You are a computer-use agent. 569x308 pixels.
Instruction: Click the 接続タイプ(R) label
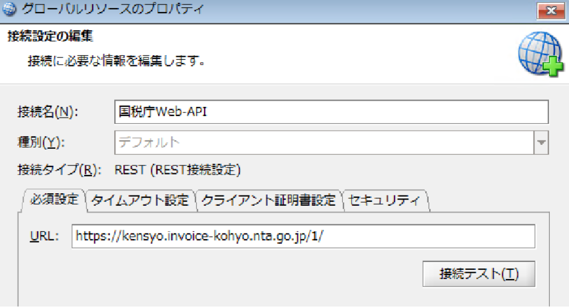(x=60, y=170)
